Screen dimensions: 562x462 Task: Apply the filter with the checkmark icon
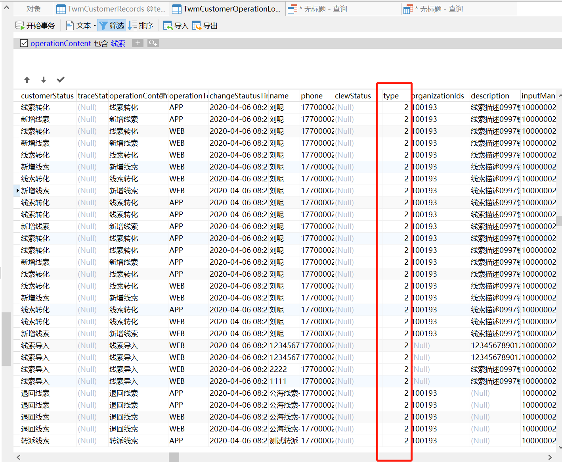(x=61, y=80)
